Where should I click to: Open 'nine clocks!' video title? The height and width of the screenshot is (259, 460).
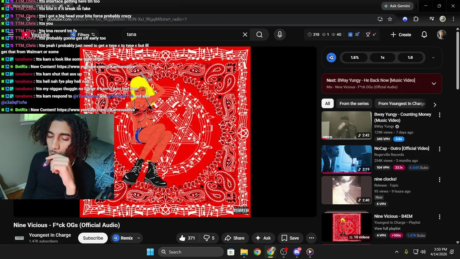pyautogui.click(x=385, y=179)
